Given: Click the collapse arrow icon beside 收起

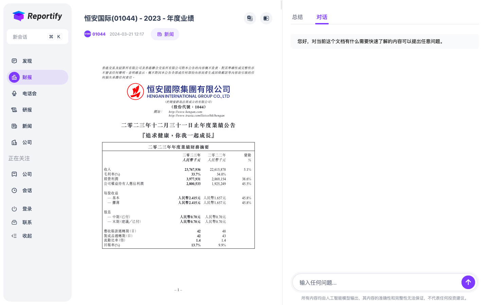Looking at the screenshot, I should coord(14,236).
